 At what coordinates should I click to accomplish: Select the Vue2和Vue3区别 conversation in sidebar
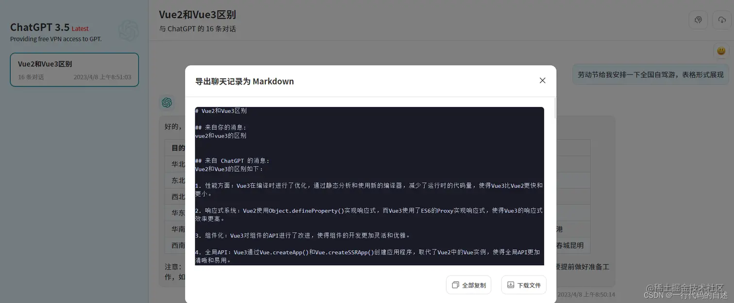pos(74,70)
